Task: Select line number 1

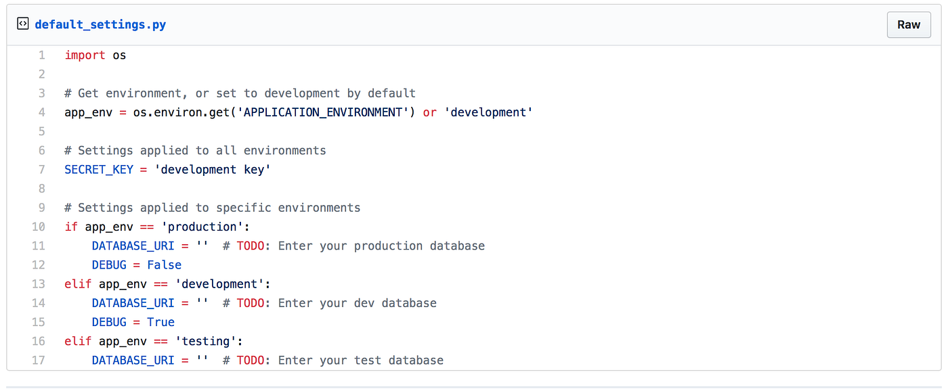Action: tap(41, 55)
